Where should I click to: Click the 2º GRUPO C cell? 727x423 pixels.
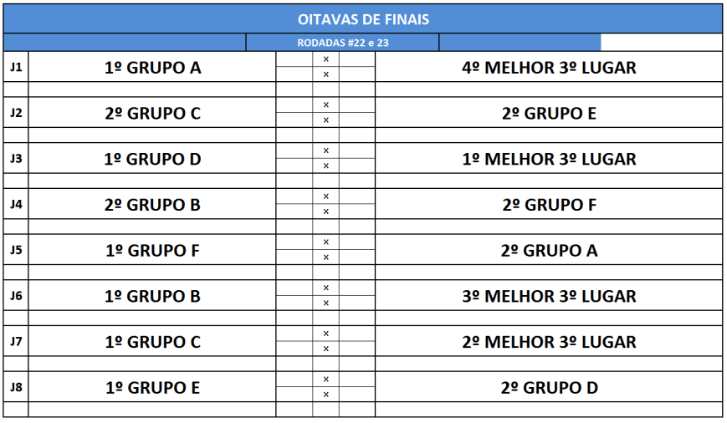click(152, 114)
